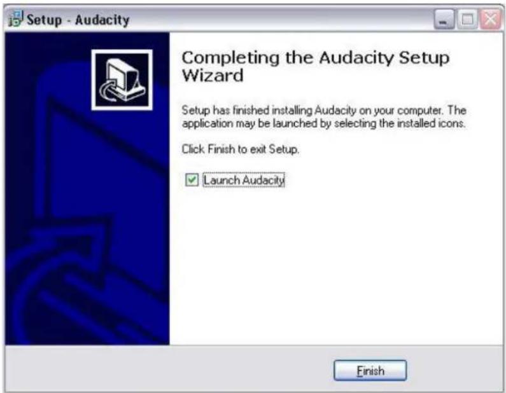Click the "application may be launched" text line
Image resolution: width=506 pixels, height=393 pixels.
click(x=324, y=123)
